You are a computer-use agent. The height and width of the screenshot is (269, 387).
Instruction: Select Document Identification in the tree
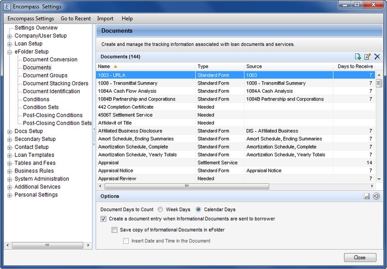(x=51, y=91)
